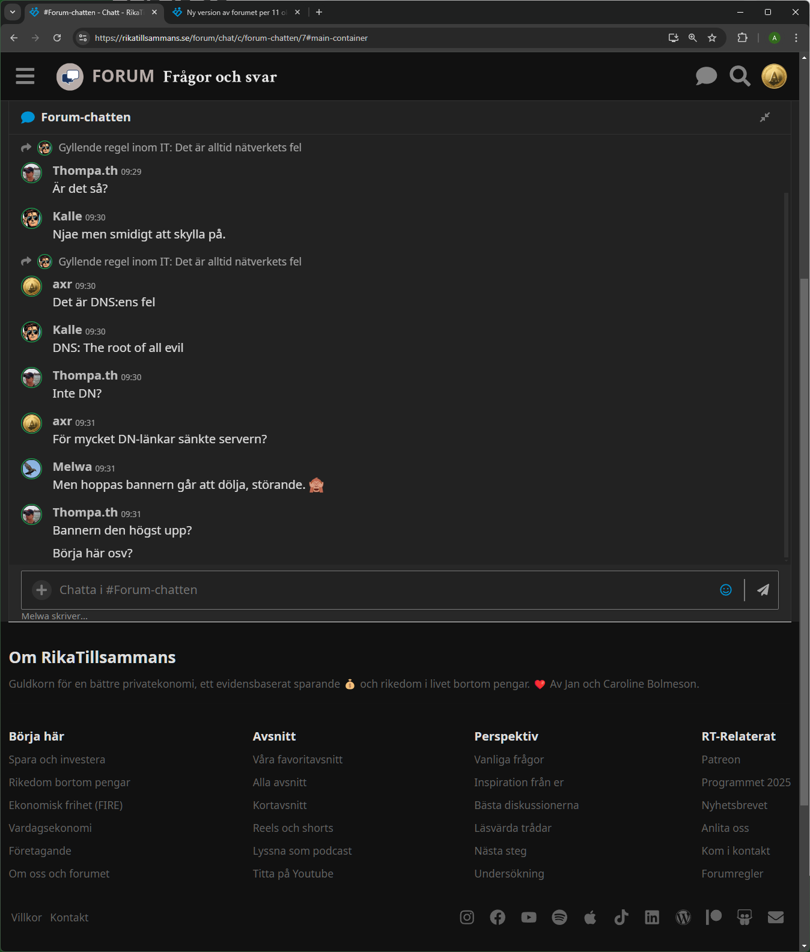Open the plus attachment menu in composer

(41, 590)
